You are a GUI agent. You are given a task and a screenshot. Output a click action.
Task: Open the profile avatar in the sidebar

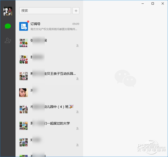[x=8, y=11]
